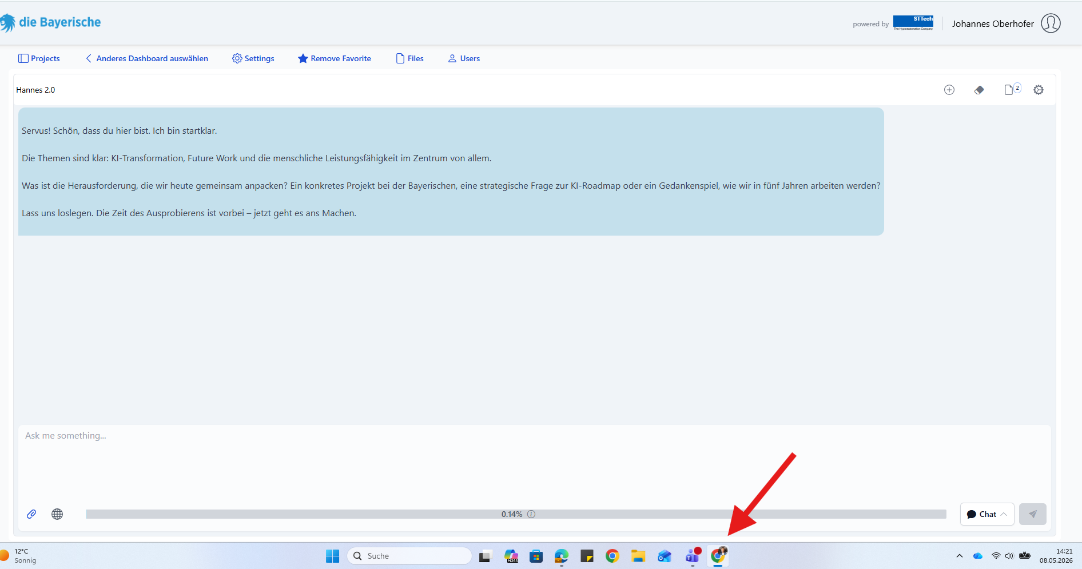Viewport: 1082px width, 569px height.
Task: Open the Settings menu item
Action: point(253,58)
